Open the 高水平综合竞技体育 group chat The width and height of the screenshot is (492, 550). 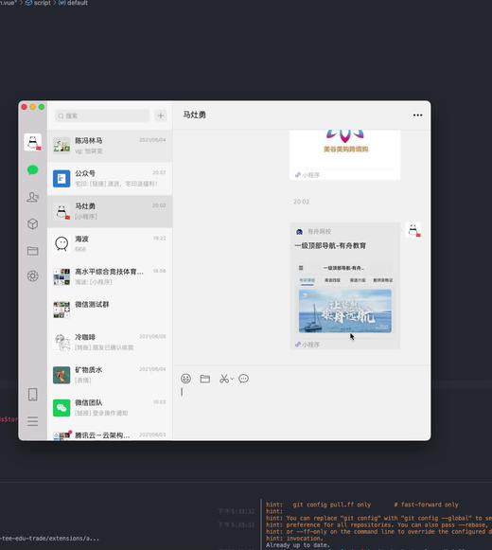click(x=110, y=276)
